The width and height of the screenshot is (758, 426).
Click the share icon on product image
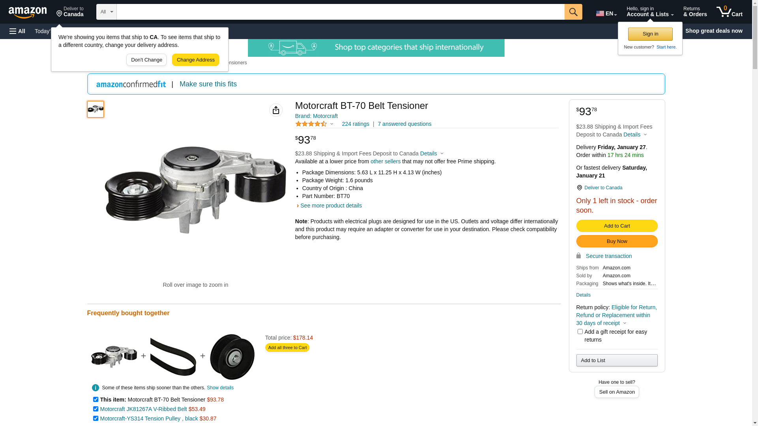(276, 110)
